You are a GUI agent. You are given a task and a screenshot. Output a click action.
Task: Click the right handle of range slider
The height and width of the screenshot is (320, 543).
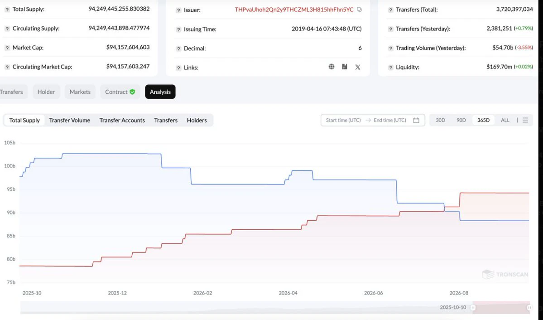[529, 307]
